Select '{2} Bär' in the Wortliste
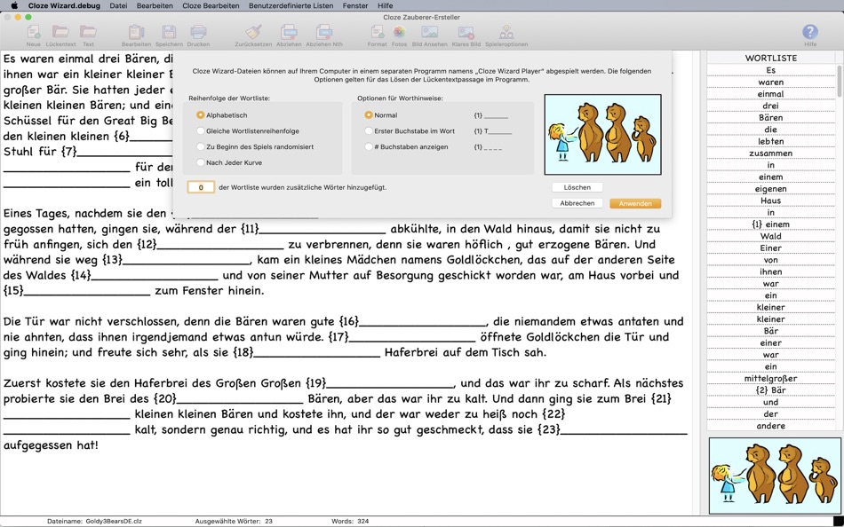 coord(771,389)
